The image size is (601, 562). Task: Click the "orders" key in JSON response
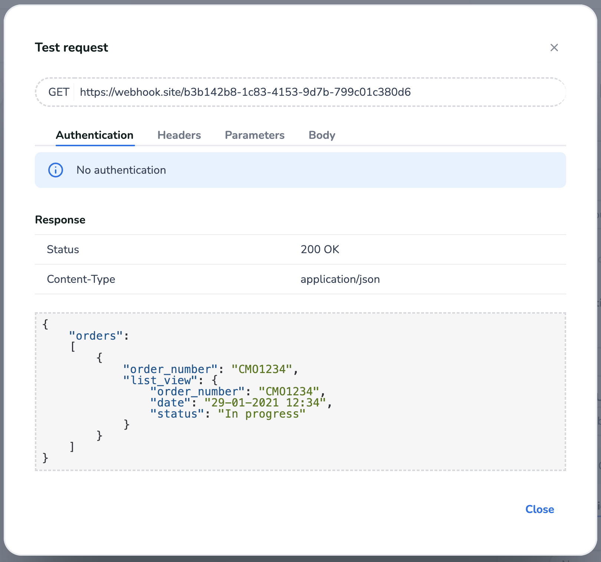(x=96, y=336)
